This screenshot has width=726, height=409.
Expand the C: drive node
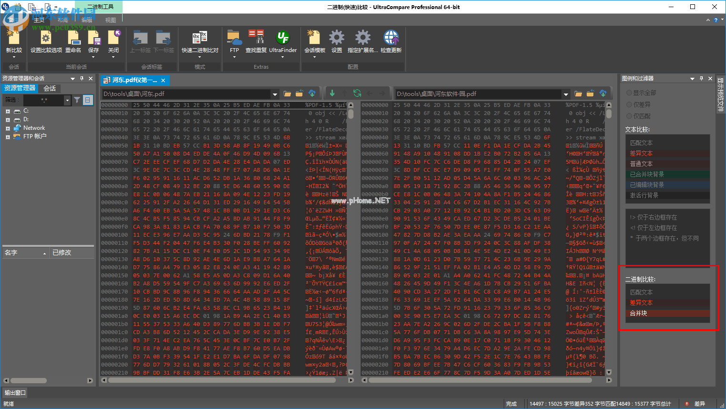[x=8, y=111]
